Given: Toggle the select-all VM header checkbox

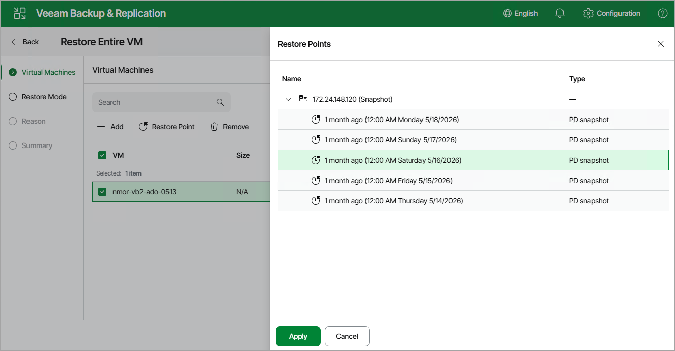Looking at the screenshot, I should [x=102, y=155].
